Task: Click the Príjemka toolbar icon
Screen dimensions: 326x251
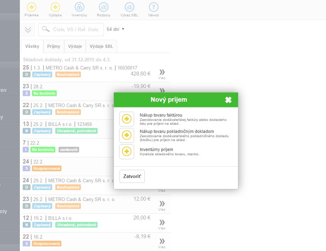Action: 32,7
